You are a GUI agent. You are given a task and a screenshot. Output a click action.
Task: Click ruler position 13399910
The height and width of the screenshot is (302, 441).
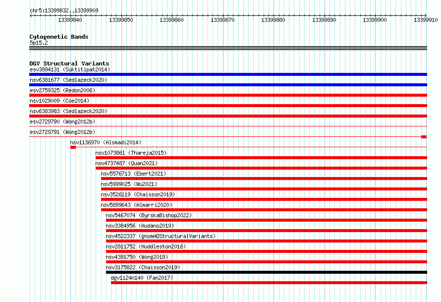[x=426, y=20]
